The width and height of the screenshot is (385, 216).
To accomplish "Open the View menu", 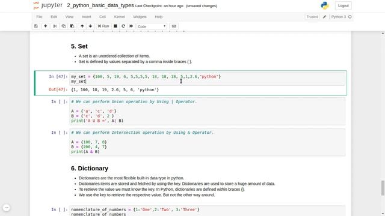I will [x=69, y=17].
